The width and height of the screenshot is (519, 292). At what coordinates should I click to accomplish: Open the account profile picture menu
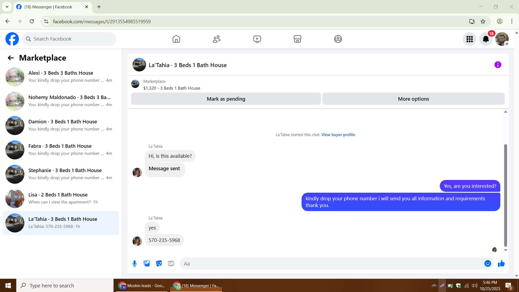tap(502, 39)
